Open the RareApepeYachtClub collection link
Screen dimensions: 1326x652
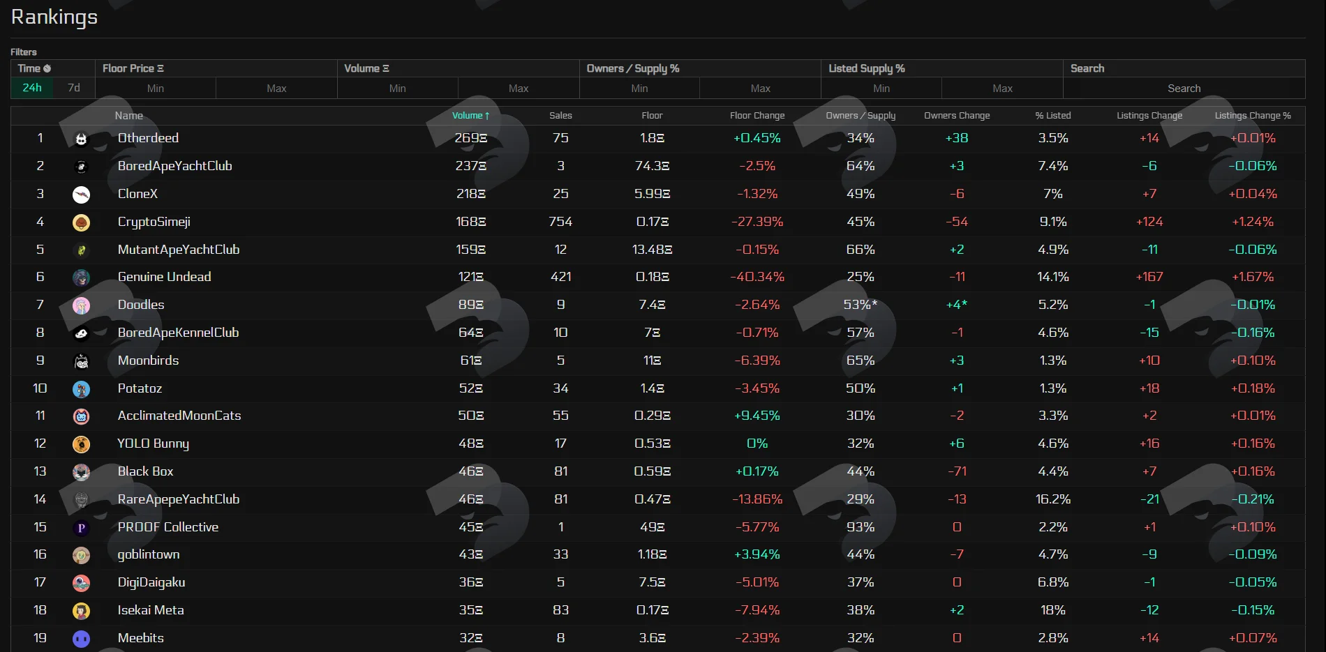(x=178, y=499)
